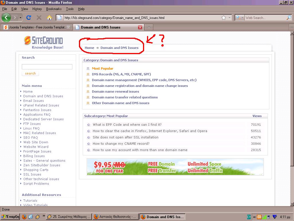
Task: Select Fantastico Issues in Main menu
Action: (37, 110)
